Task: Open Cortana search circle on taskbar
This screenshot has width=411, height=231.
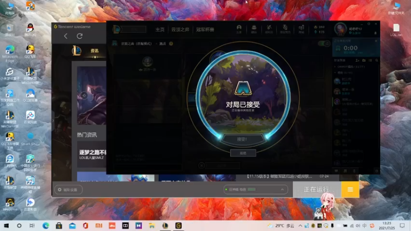Action: coord(19,225)
